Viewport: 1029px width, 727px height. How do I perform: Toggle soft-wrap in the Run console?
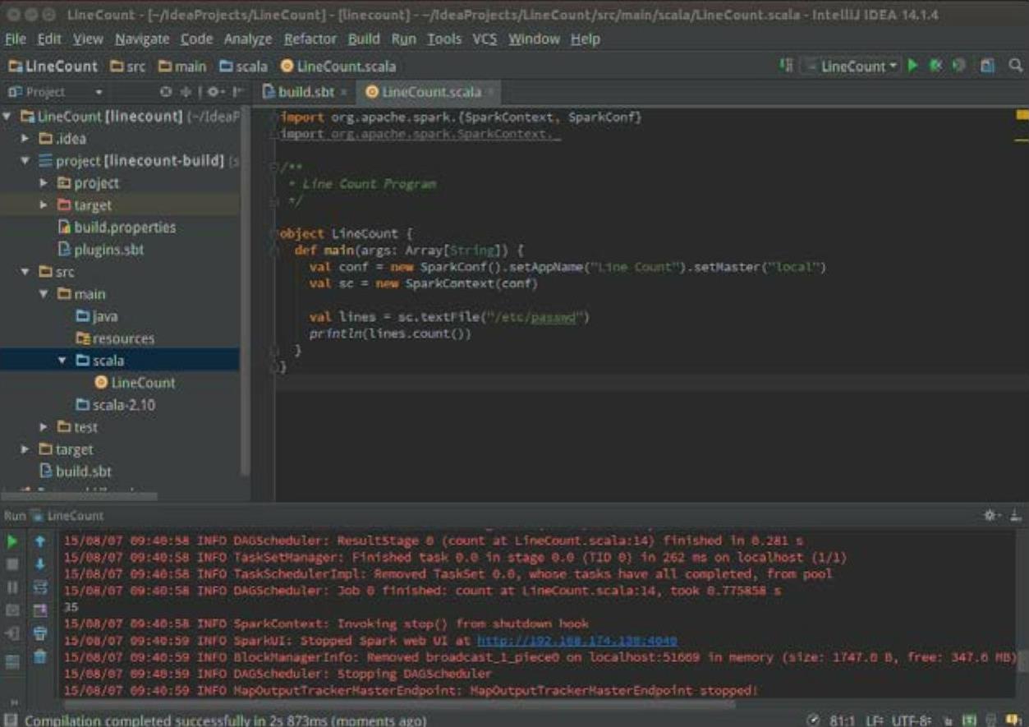pos(39,587)
